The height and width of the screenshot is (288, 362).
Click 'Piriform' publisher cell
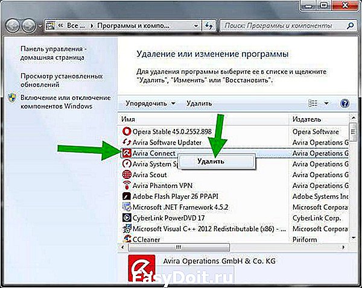coord(305,239)
